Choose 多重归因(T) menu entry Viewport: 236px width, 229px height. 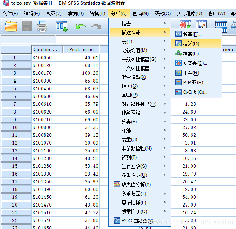point(140,194)
